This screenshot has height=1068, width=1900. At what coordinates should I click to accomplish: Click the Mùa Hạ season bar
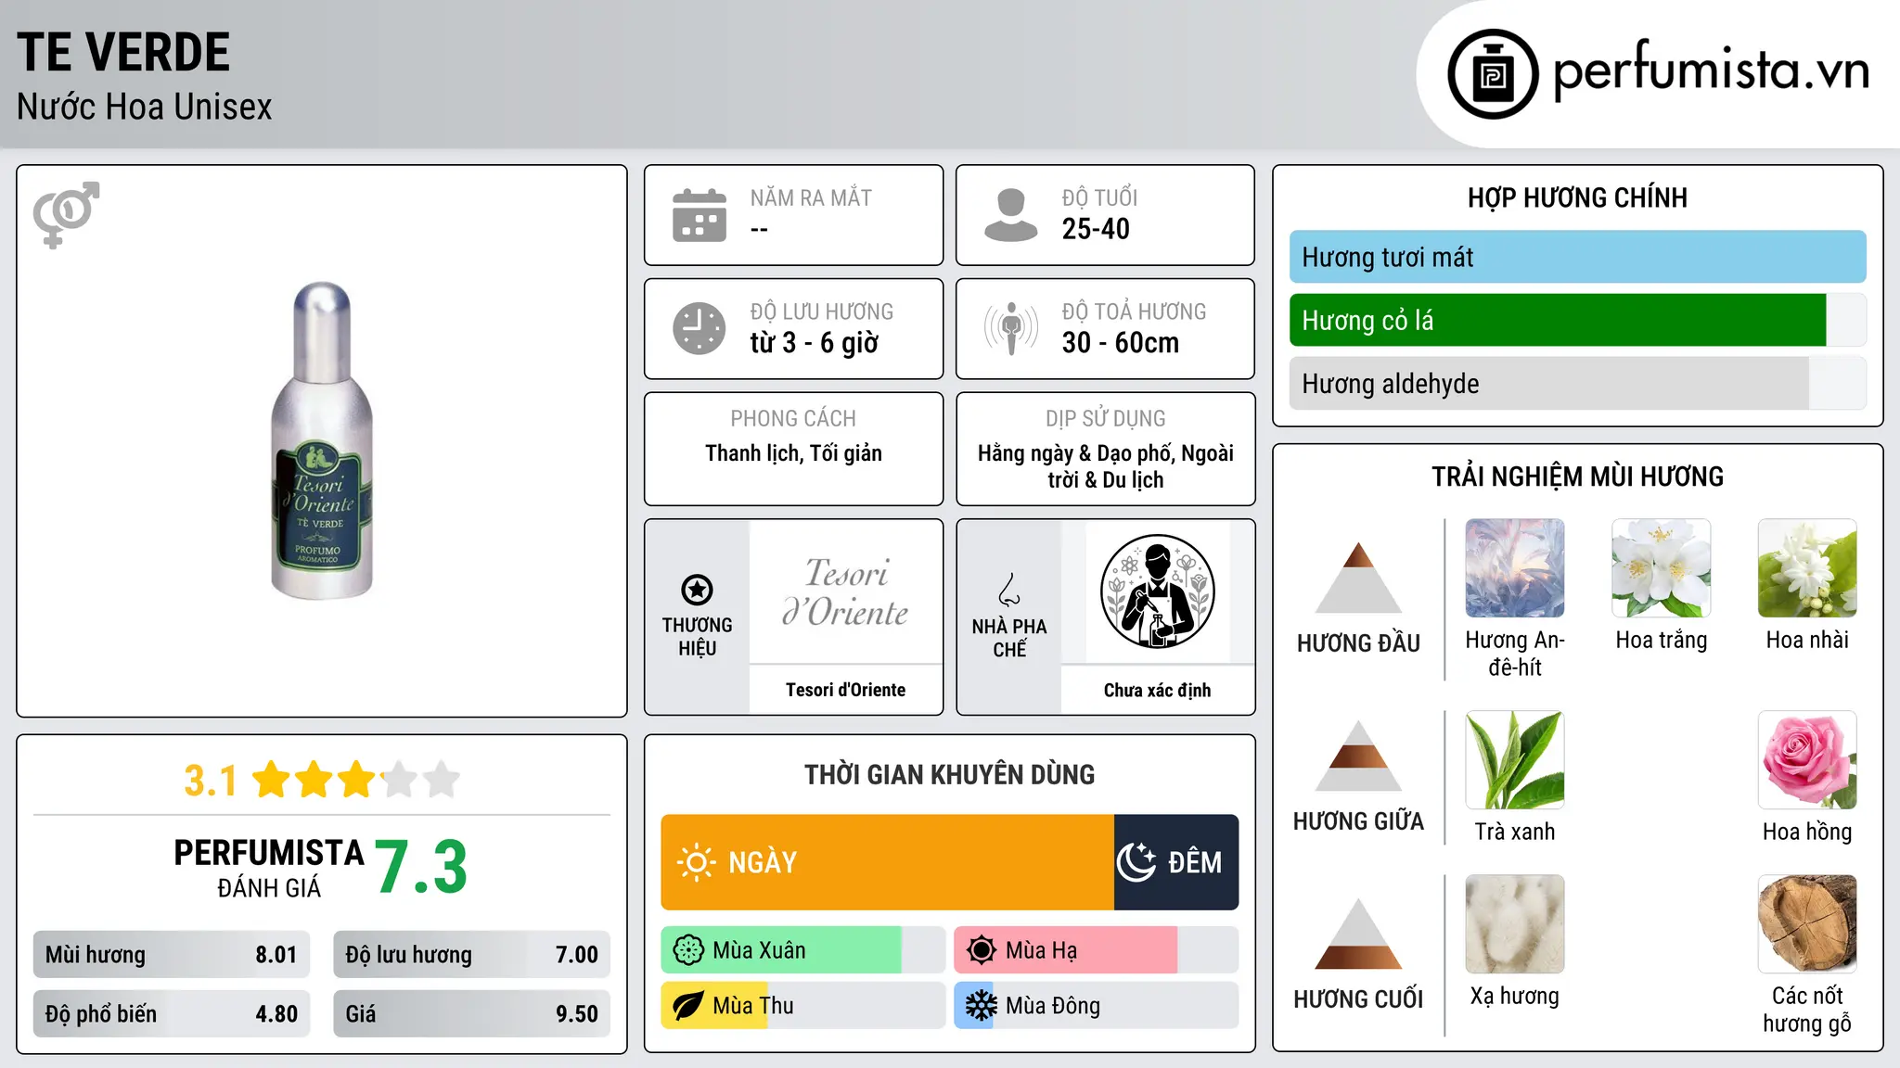click(x=1096, y=950)
